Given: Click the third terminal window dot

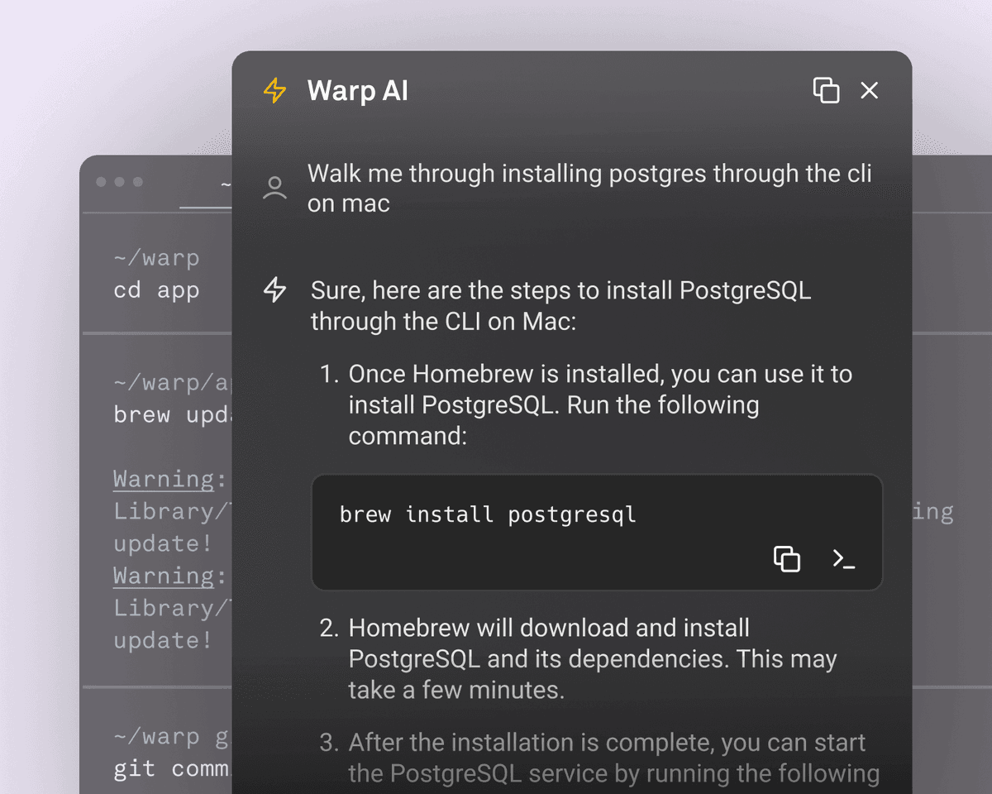Looking at the screenshot, I should 137,182.
